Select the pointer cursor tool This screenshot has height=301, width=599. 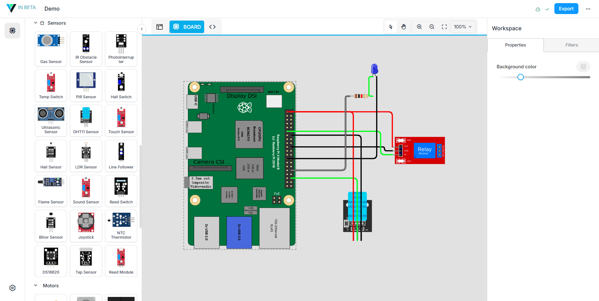(x=391, y=27)
